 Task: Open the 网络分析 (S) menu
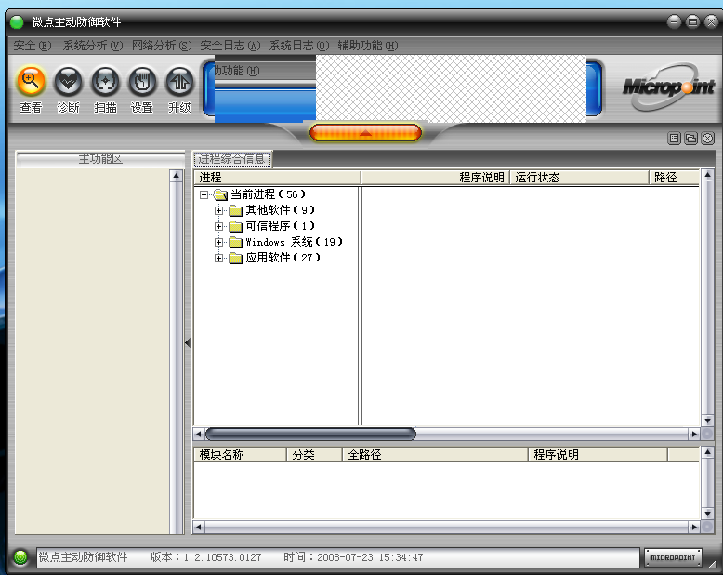click(162, 46)
